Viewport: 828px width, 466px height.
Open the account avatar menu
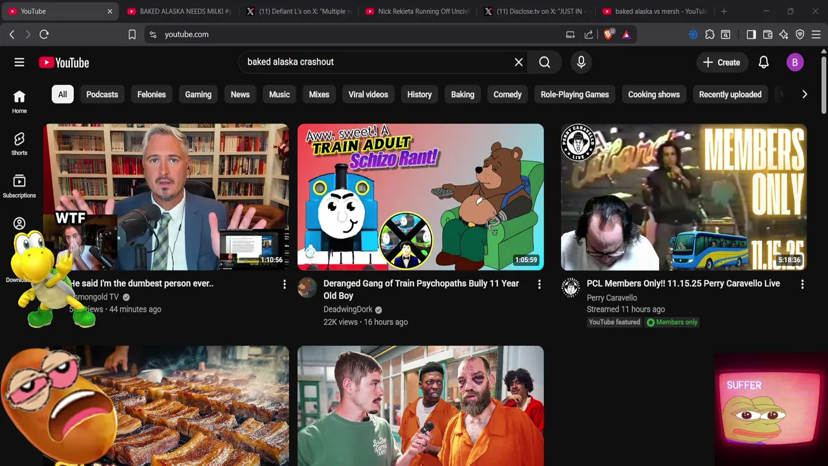pyautogui.click(x=795, y=62)
